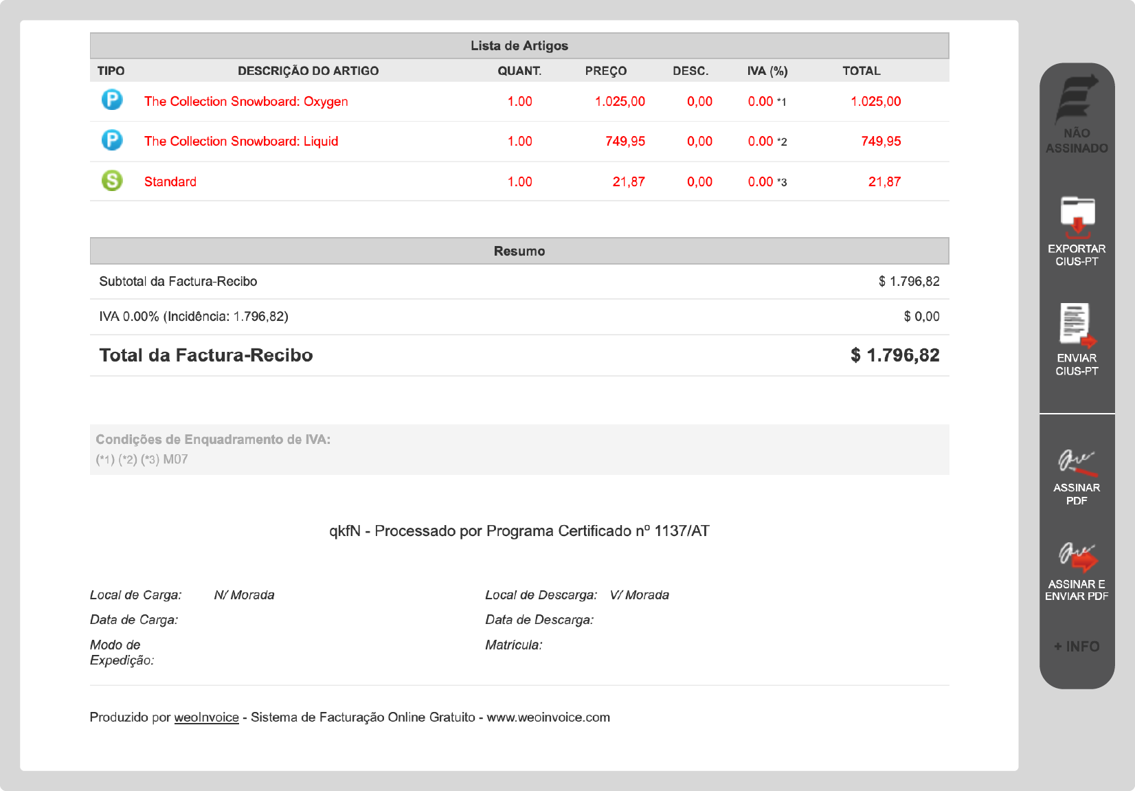Click the product icon for Oxygen snowboard
The width and height of the screenshot is (1135, 791).
112,100
